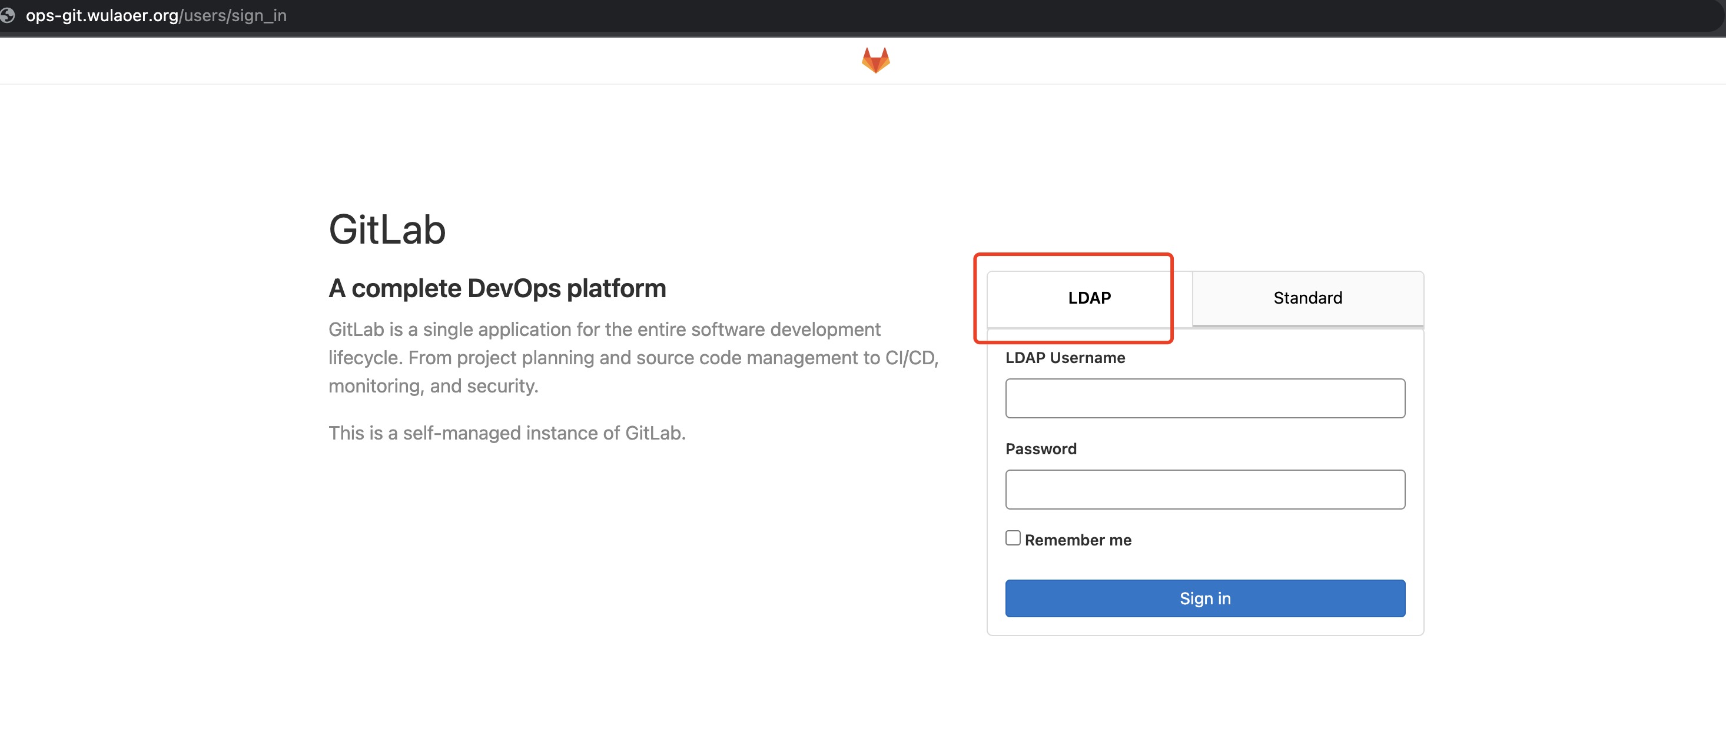Click the Password field label
Viewport: 1726px width, 732px height.
[x=1041, y=449]
